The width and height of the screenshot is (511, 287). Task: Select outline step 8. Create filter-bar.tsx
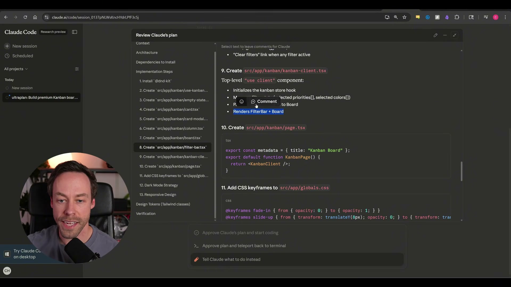172,147
